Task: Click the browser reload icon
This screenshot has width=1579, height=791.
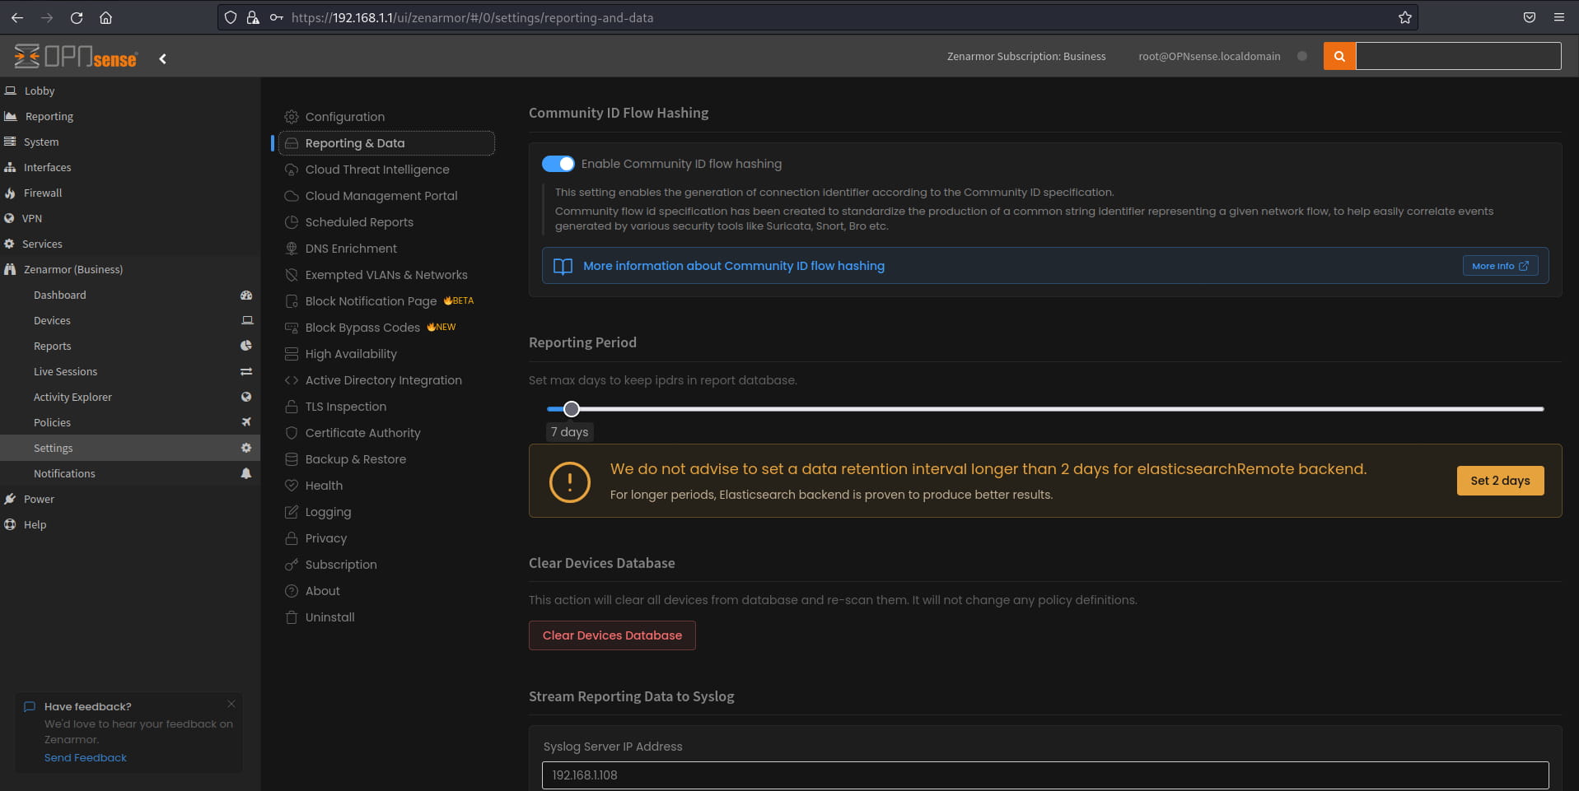Action: coord(77,17)
